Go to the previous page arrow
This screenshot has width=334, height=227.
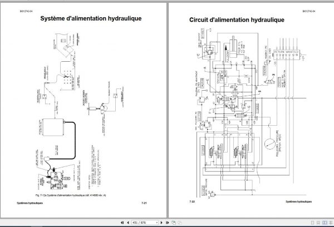(128, 223)
